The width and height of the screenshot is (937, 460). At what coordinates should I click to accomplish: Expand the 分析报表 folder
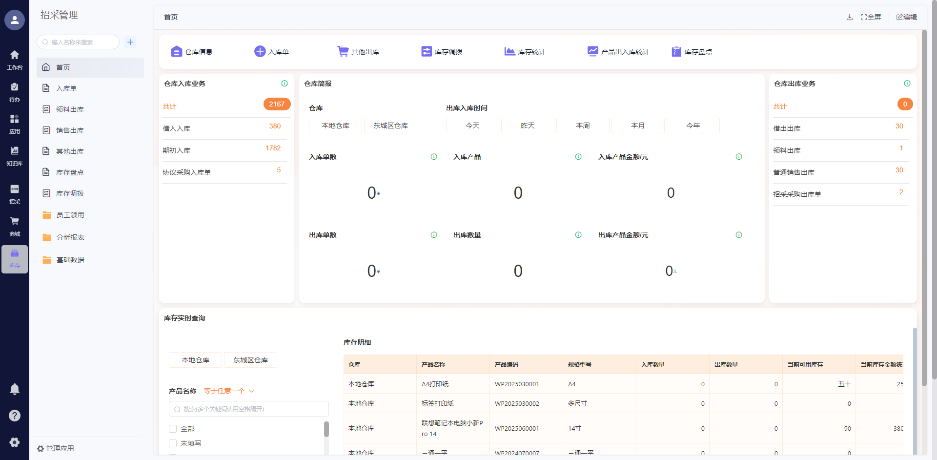click(70, 237)
